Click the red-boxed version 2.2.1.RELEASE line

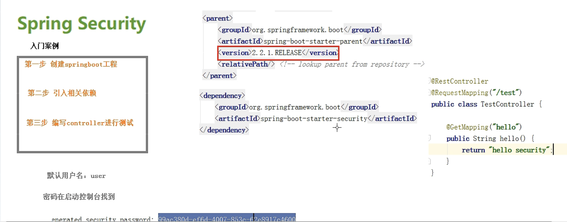pyautogui.click(x=278, y=53)
